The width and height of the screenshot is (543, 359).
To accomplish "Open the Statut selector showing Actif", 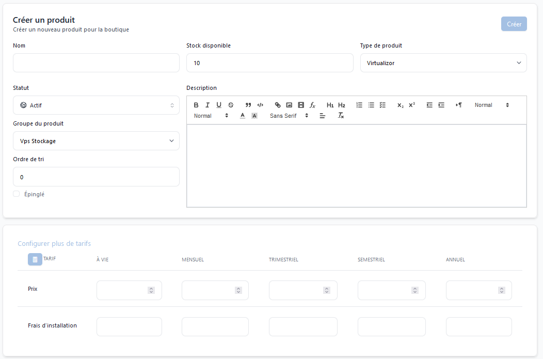I will 96,105.
